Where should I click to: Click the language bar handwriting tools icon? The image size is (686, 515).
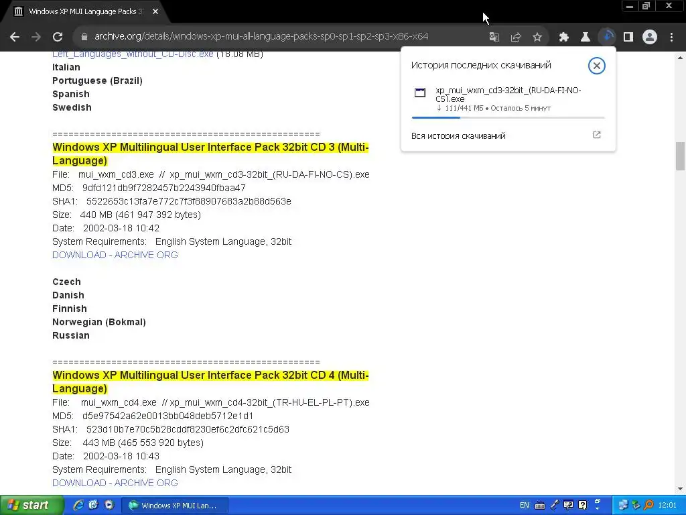coord(568,506)
